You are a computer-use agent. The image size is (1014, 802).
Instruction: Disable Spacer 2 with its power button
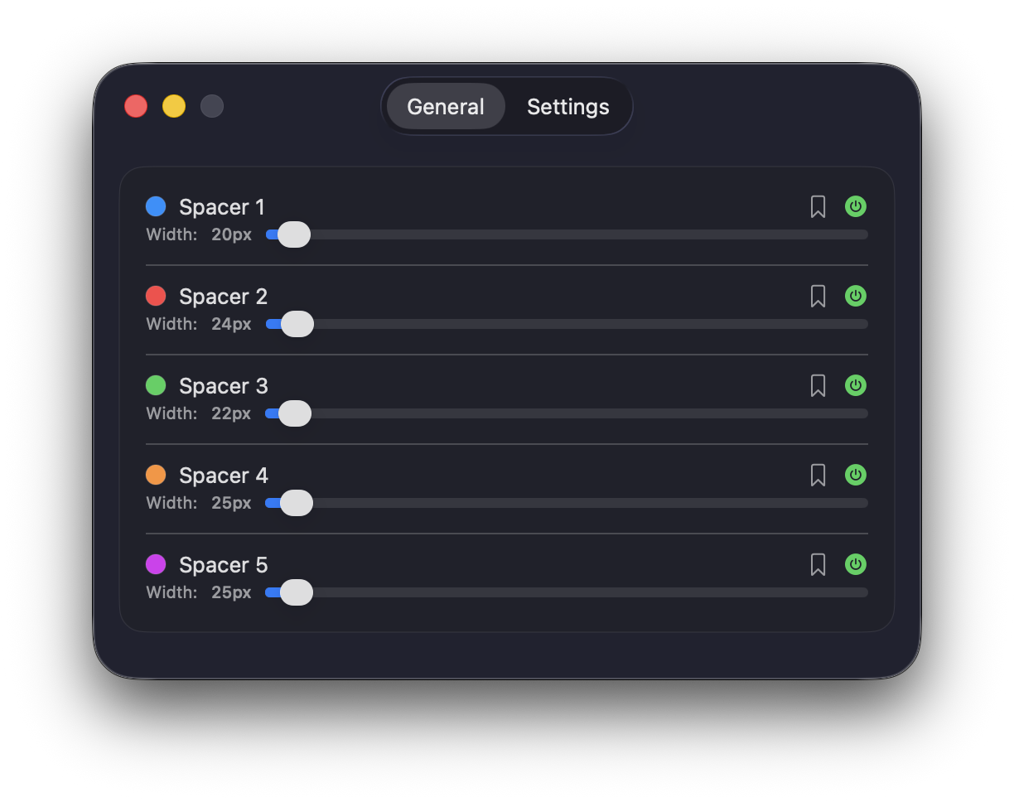(855, 296)
